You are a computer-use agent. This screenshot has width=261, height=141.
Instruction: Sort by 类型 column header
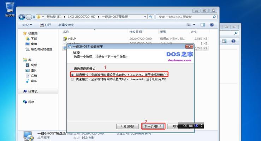click(x=163, y=32)
